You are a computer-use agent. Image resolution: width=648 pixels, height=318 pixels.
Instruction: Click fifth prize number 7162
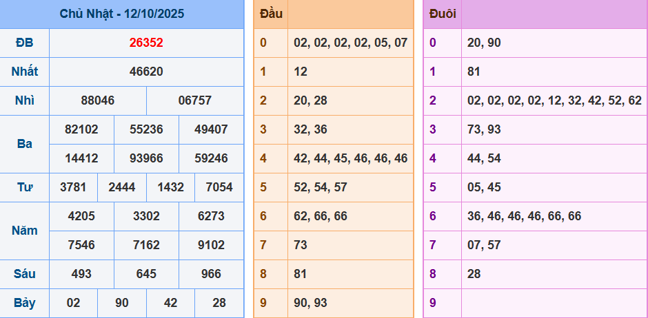pyautogui.click(x=146, y=245)
